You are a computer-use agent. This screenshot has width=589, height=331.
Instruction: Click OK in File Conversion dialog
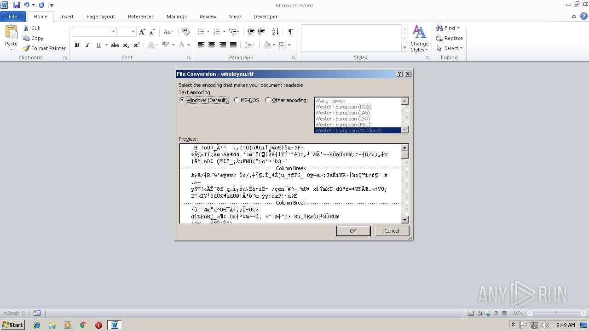(x=353, y=231)
